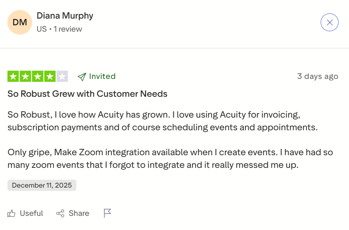The width and height of the screenshot is (349, 230).
Task: Click the US location label
Action: coord(41,29)
